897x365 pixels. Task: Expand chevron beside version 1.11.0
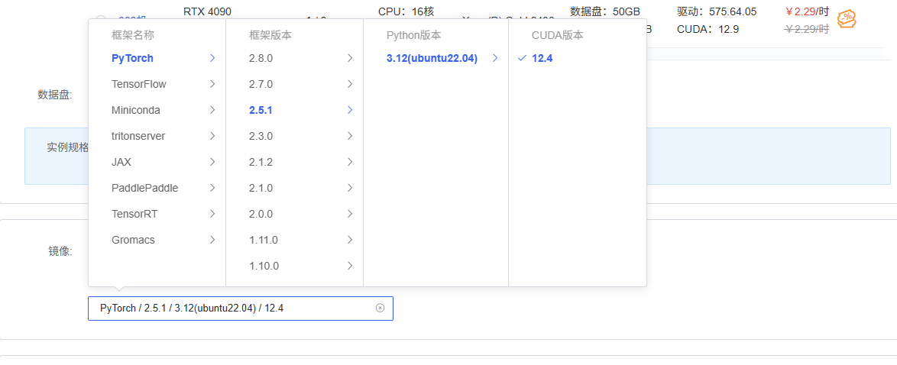(x=350, y=240)
